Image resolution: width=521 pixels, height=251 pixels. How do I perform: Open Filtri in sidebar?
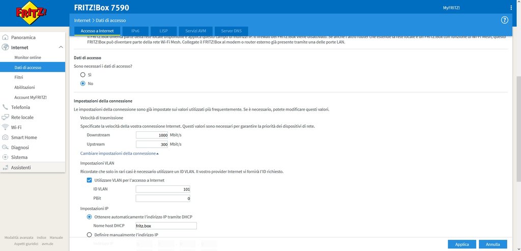point(19,77)
